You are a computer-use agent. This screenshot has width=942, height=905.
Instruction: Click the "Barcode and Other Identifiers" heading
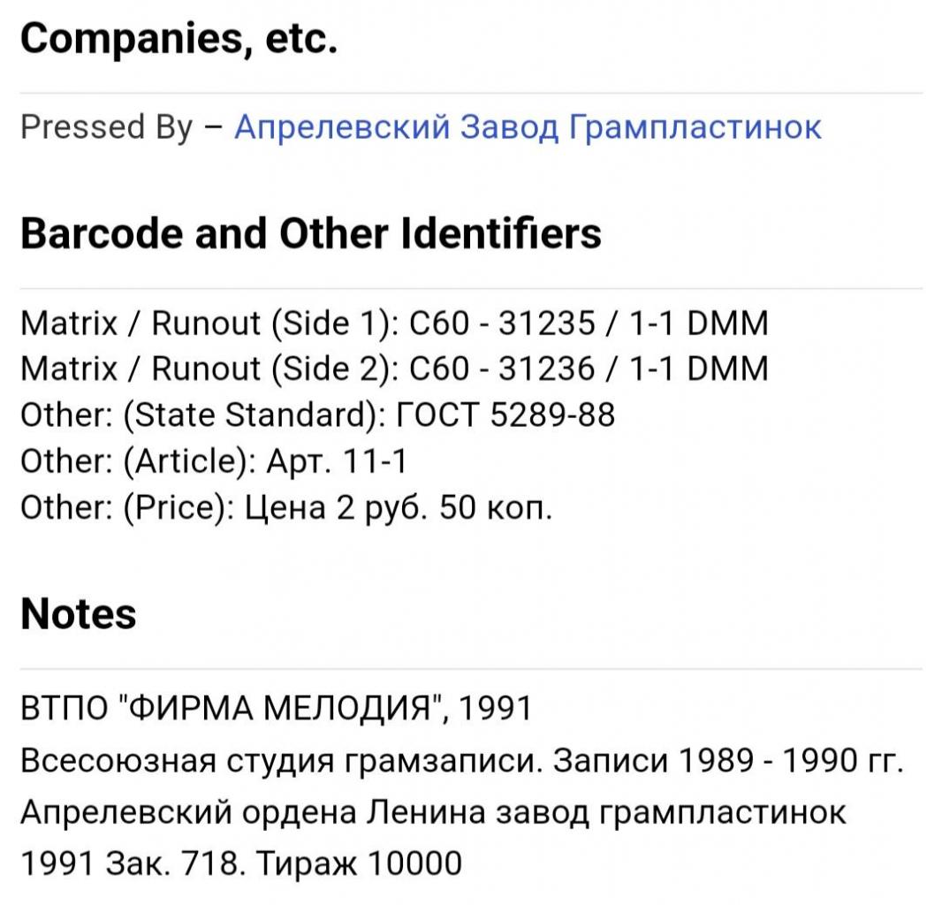(310, 233)
